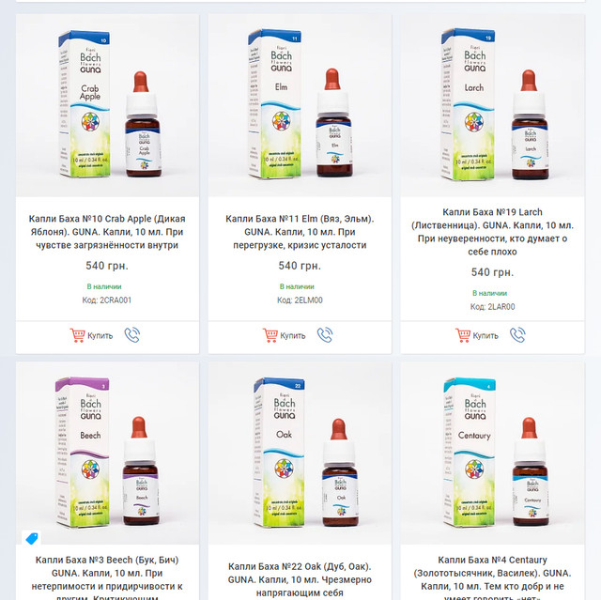View the Crab Apple product image
601x600 pixels.
[107, 105]
